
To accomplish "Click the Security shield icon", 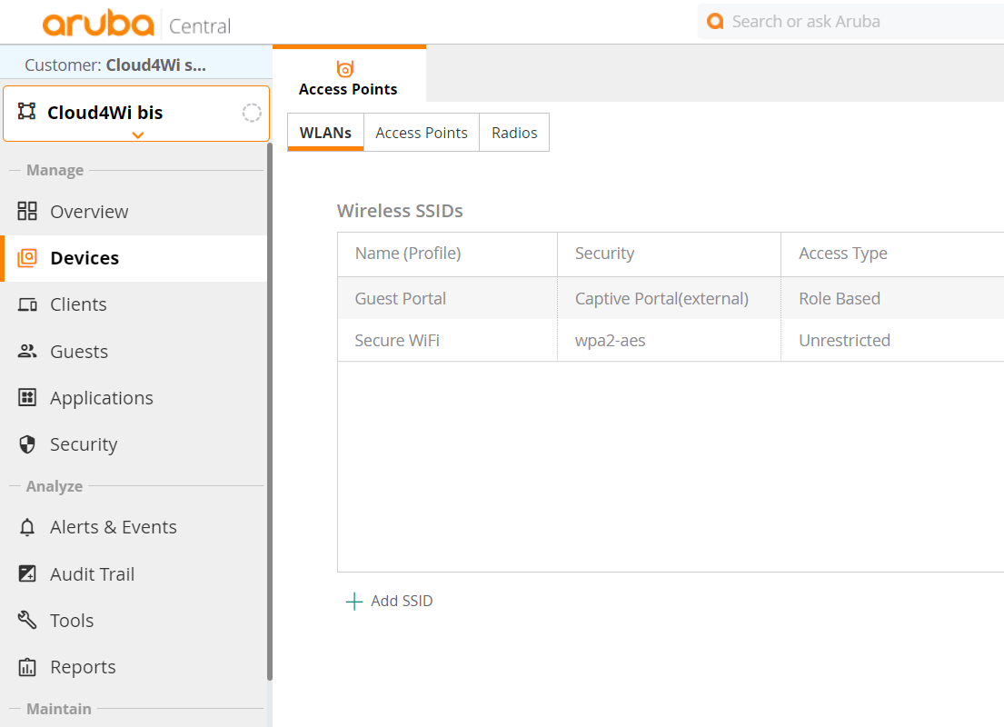I will pyautogui.click(x=27, y=444).
